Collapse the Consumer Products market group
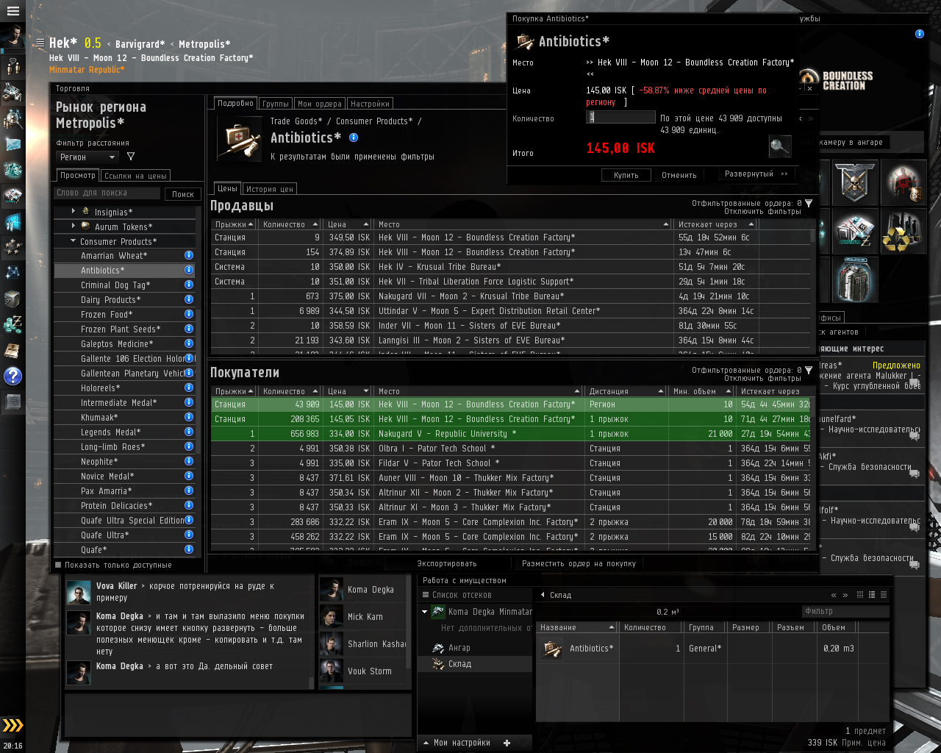The image size is (941, 753). click(x=74, y=241)
